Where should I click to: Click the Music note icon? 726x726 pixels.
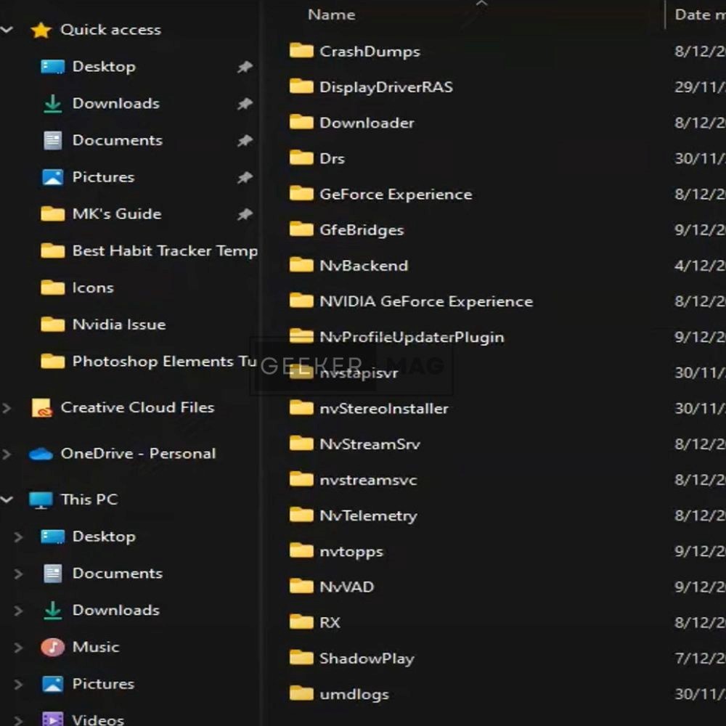pos(52,648)
